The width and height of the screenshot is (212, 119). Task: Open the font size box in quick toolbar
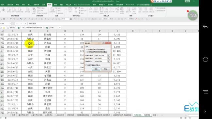pos(65,19)
